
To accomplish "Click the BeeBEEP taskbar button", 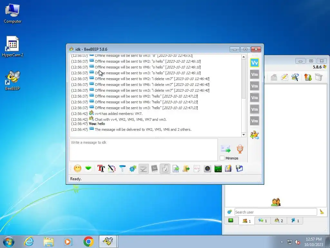I will (x=108, y=242).
